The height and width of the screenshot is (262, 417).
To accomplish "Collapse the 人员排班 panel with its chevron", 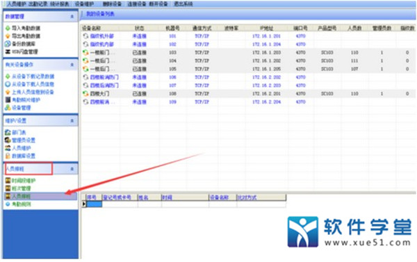I will (72, 169).
